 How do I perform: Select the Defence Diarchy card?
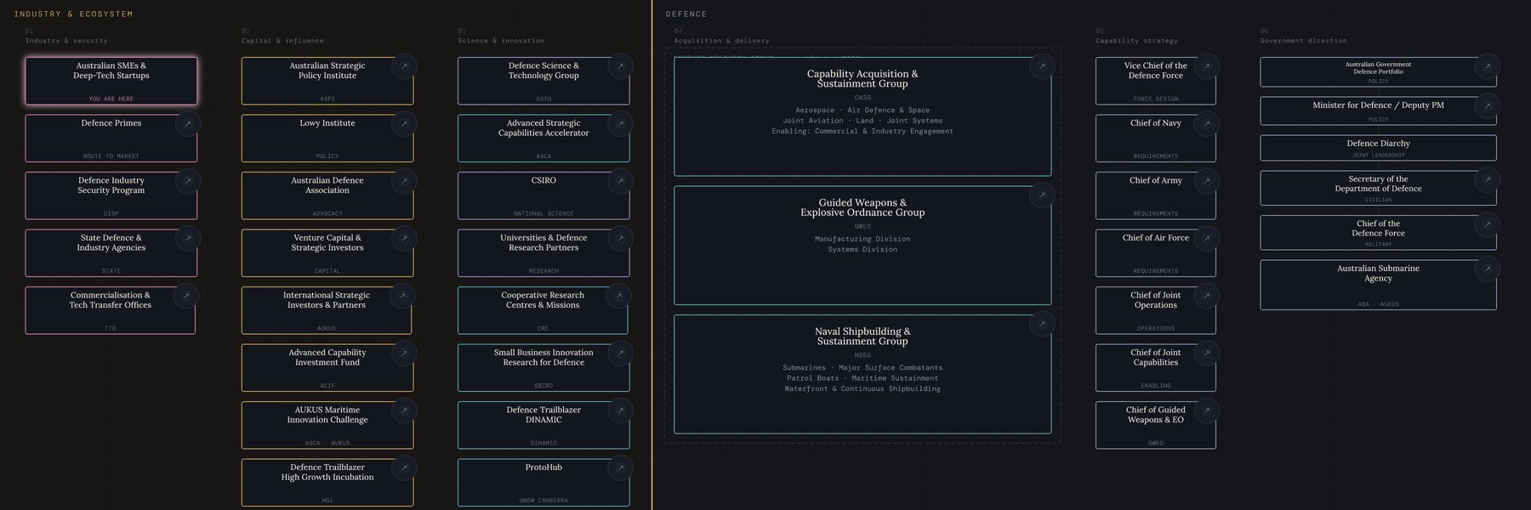pyautogui.click(x=1378, y=148)
